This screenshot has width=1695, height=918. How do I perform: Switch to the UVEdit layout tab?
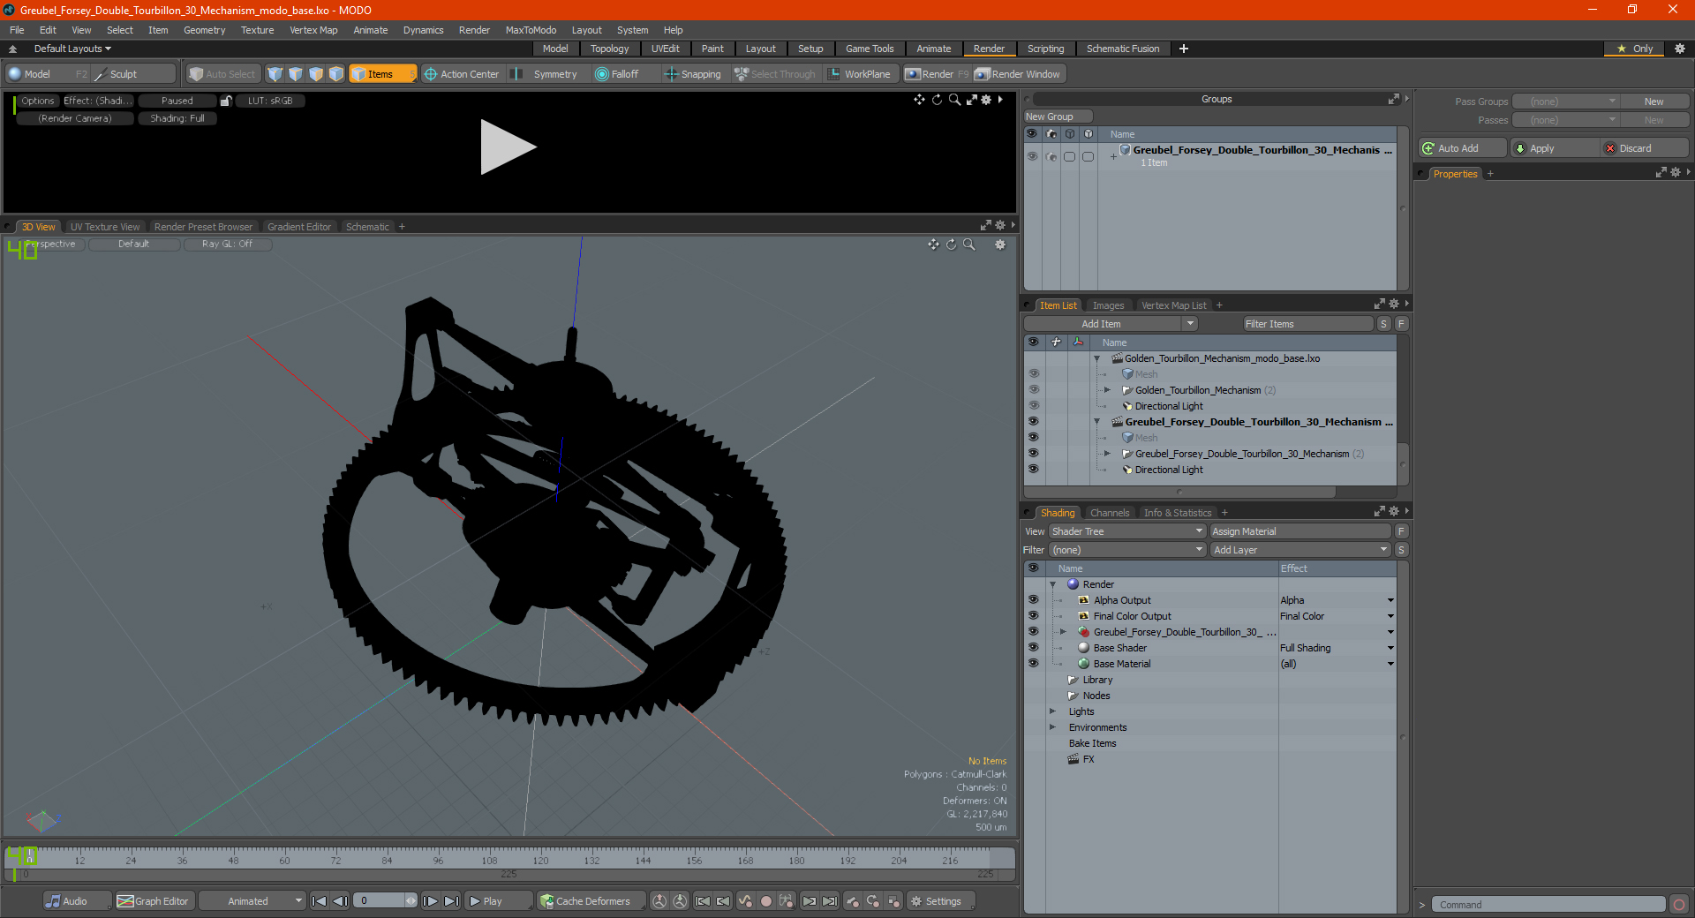tap(665, 49)
